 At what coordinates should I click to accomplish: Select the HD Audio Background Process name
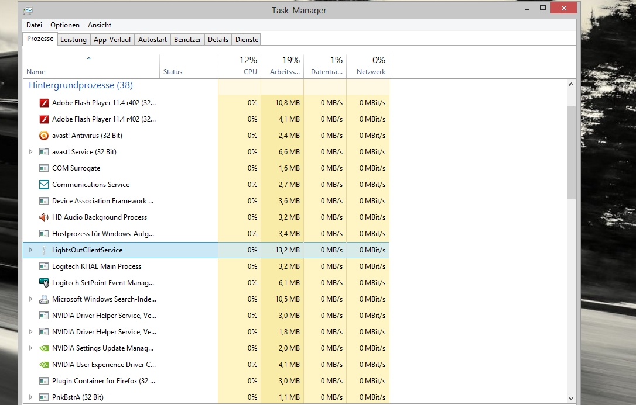pos(100,217)
